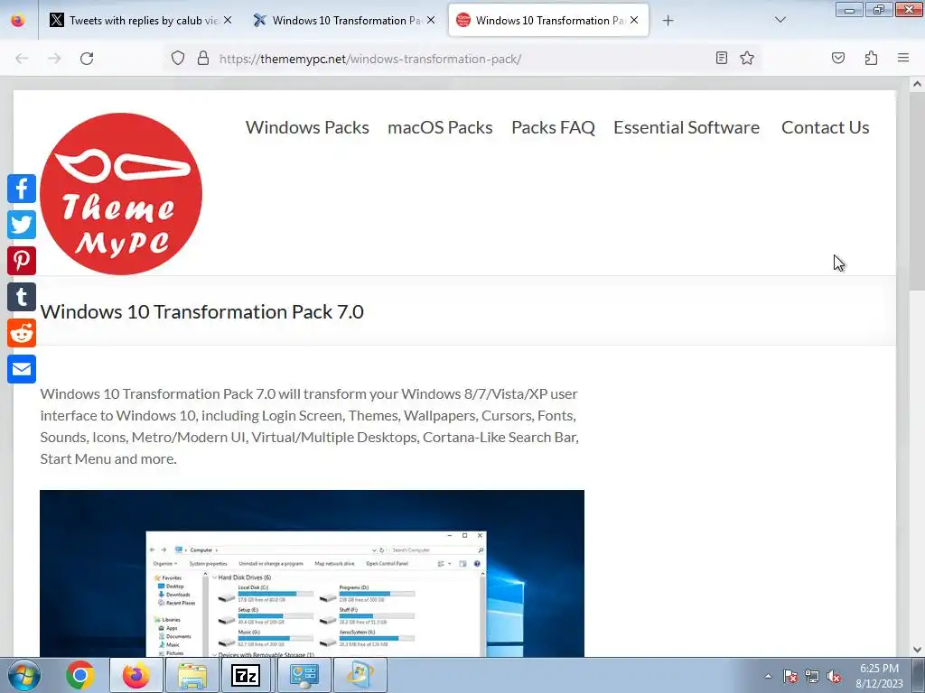The image size is (925, 693).
Task: Bookmark this page with star
Action: tap(747, 58)
